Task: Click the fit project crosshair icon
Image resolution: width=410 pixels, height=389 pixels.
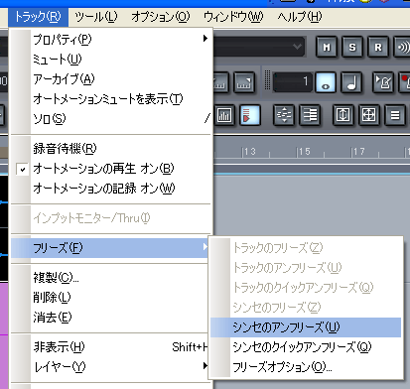Action: (368, 115)
